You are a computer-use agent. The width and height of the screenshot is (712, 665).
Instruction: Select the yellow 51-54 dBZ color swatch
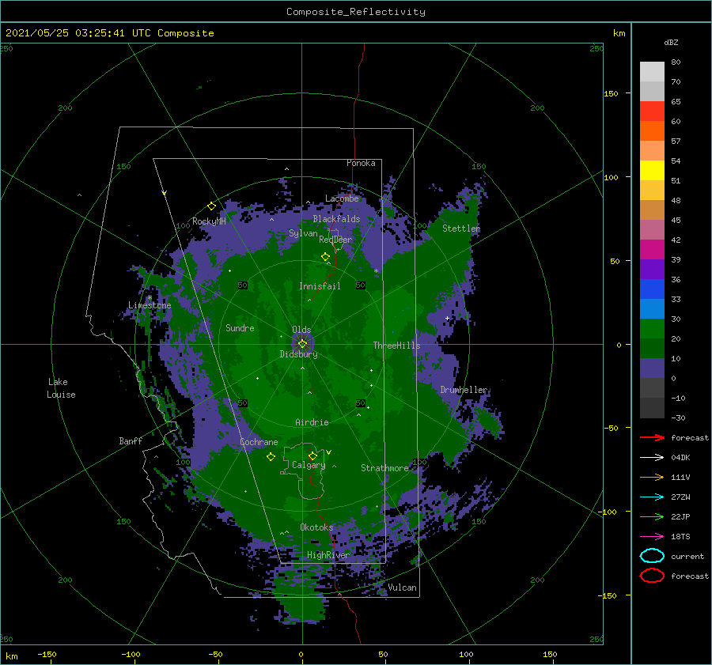(x=652, y=171)
